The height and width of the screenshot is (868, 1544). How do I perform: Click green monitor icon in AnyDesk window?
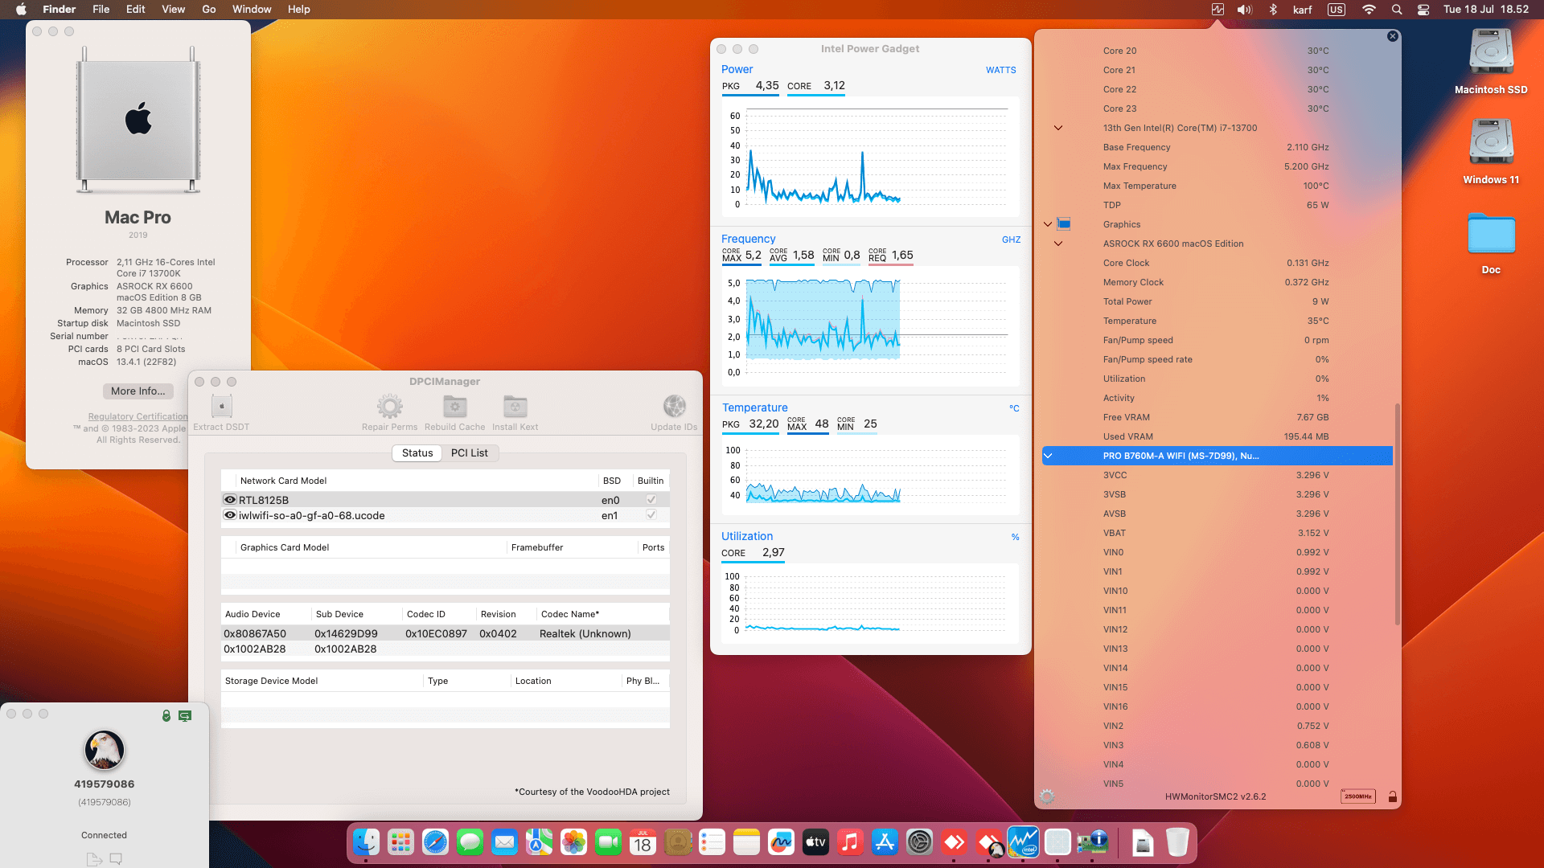point(185,715)
